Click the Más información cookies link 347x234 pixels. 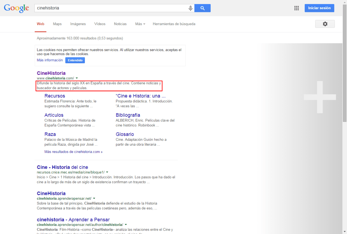(50, 60)
